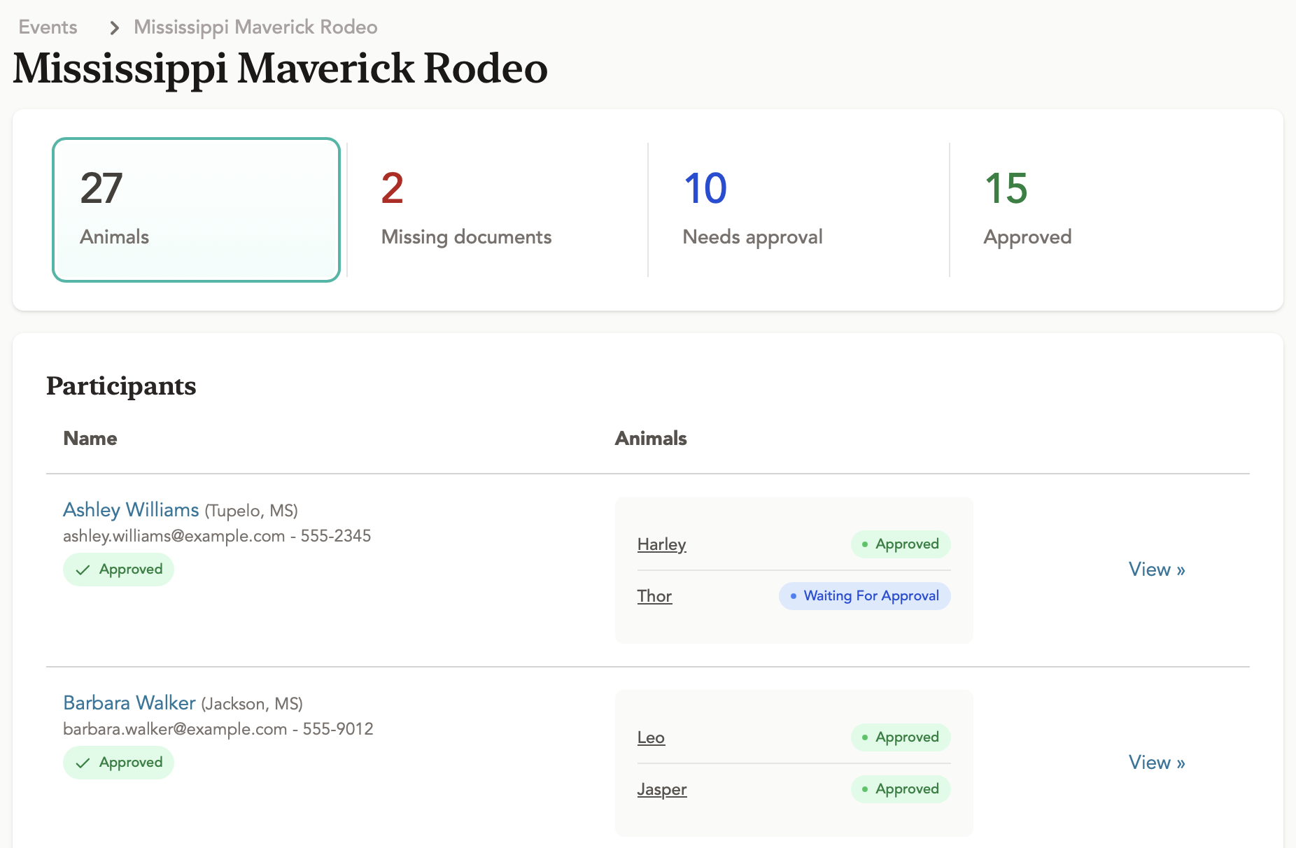
Task: Select the Missing documents filter card
Action: pyautogui.click(x=498, y=210)
